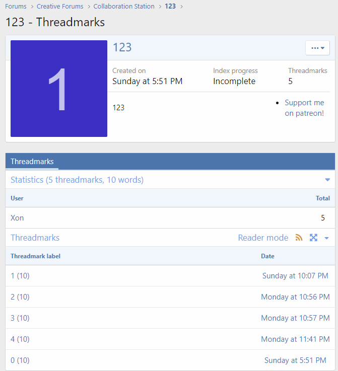Open threadmark 2 (10)
Screen dimensions: 338x371
point(20,297)
